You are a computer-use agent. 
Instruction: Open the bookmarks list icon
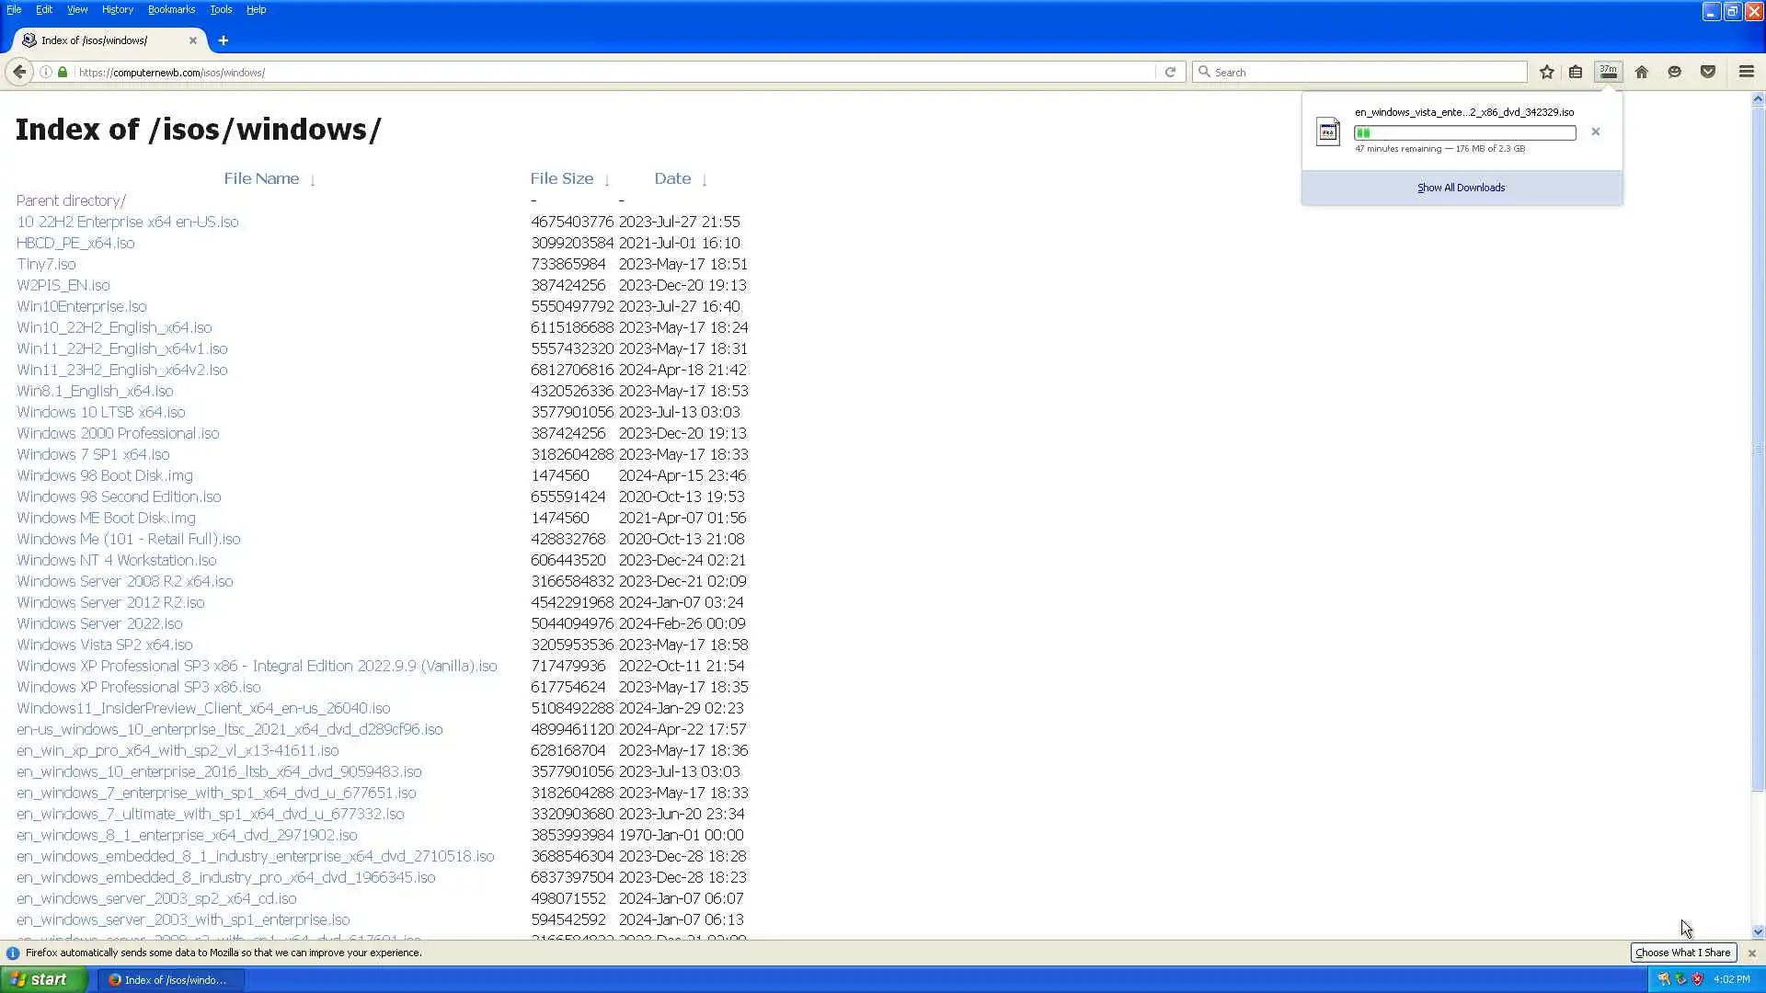pyautogui.click(x=1576, y=72)
